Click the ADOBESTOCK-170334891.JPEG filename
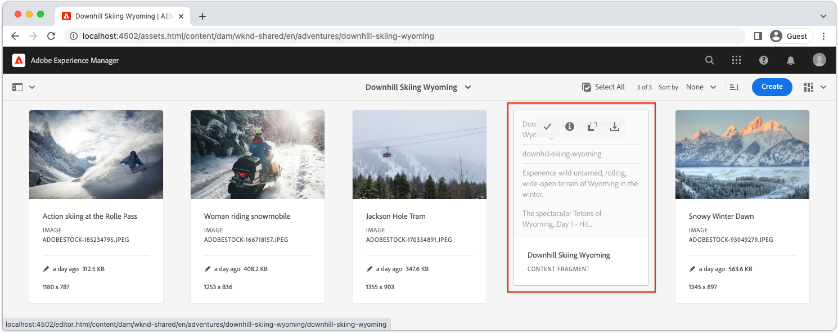The height and width of the screenshot is (333, 838). point(409,240)
